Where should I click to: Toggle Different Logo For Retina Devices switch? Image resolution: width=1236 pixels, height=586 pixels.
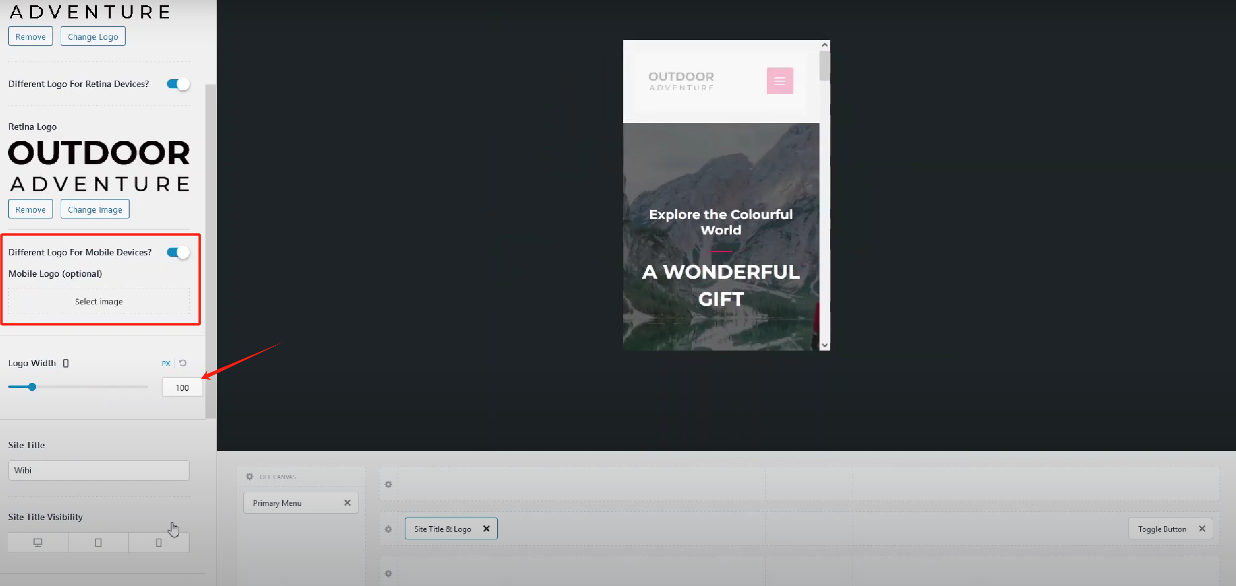tap(177, 84)
